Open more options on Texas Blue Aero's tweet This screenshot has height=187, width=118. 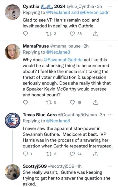(111, 115)
